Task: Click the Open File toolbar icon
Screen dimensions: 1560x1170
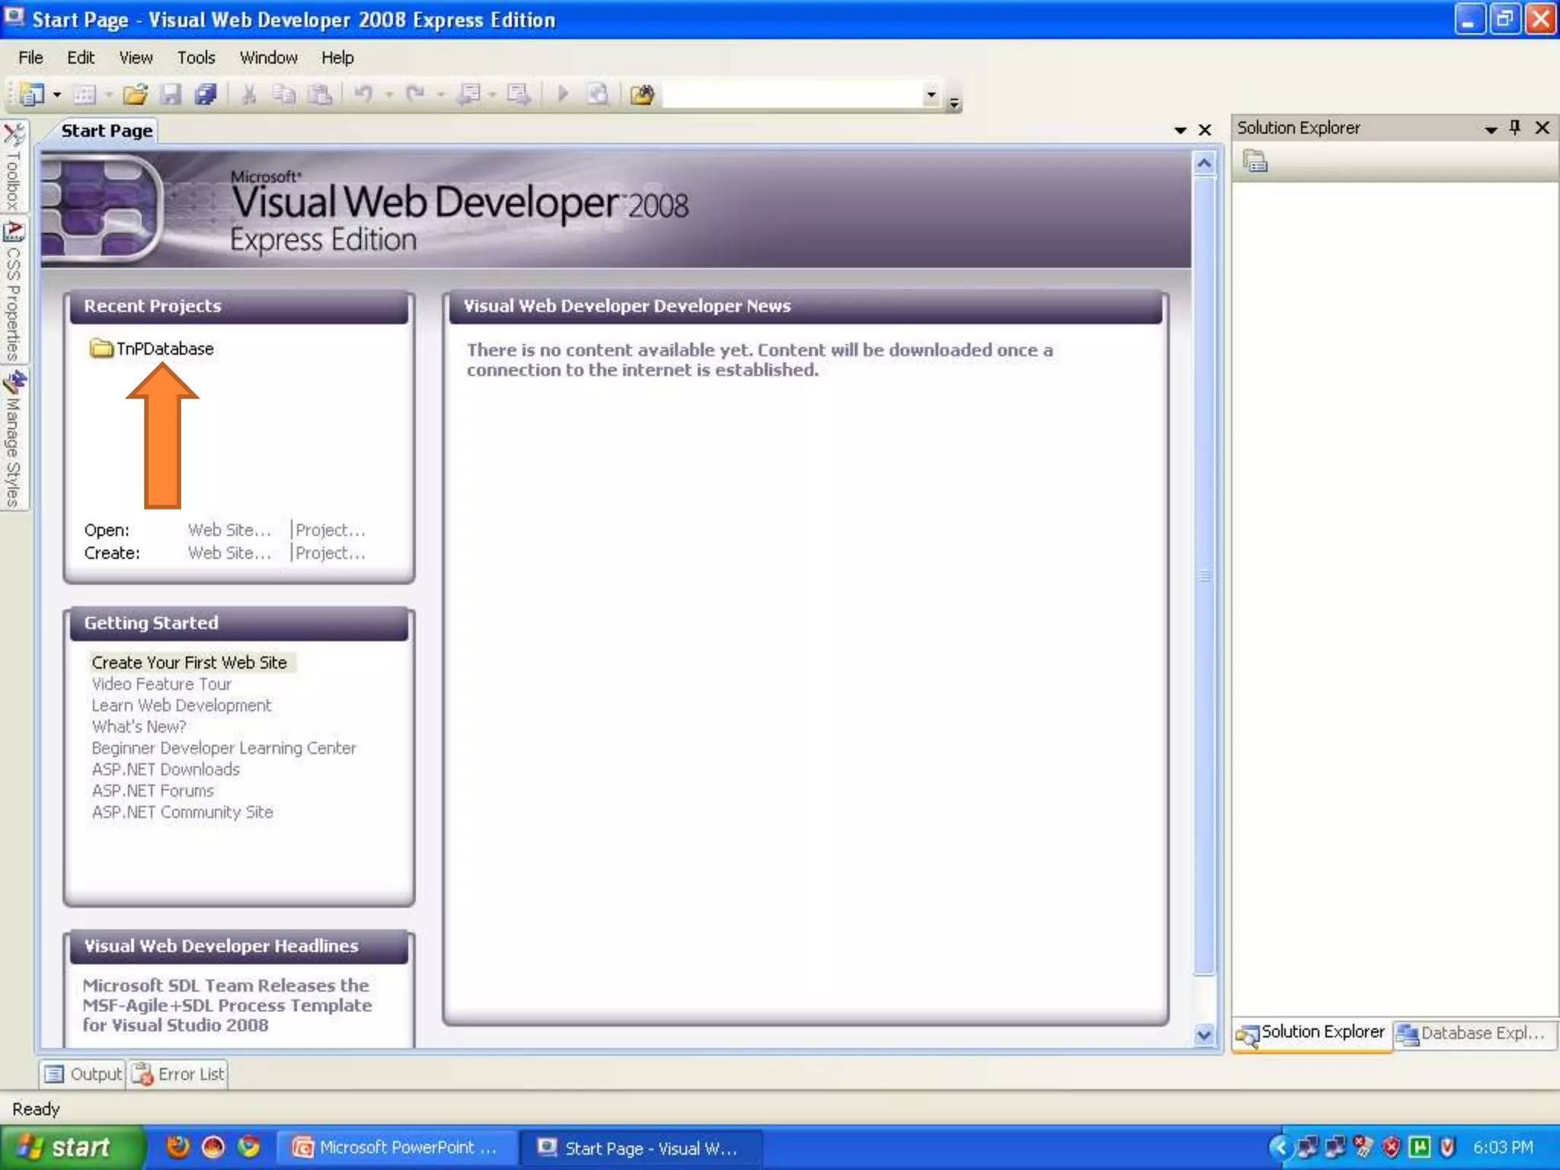Action: click(135, 94)
